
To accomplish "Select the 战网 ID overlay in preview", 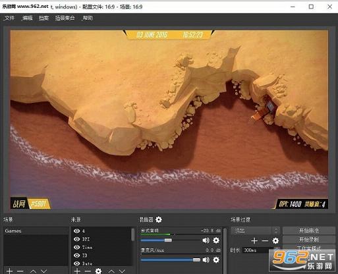I will coord(30,204).
